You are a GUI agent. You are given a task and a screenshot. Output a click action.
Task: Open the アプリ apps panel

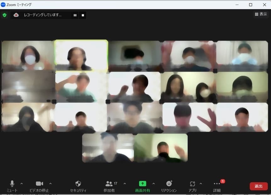pos(192,186)
